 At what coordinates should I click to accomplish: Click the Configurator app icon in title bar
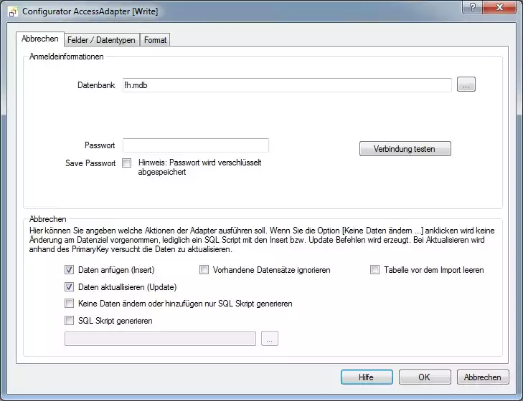pyautogui.click(x=13, y=12)
